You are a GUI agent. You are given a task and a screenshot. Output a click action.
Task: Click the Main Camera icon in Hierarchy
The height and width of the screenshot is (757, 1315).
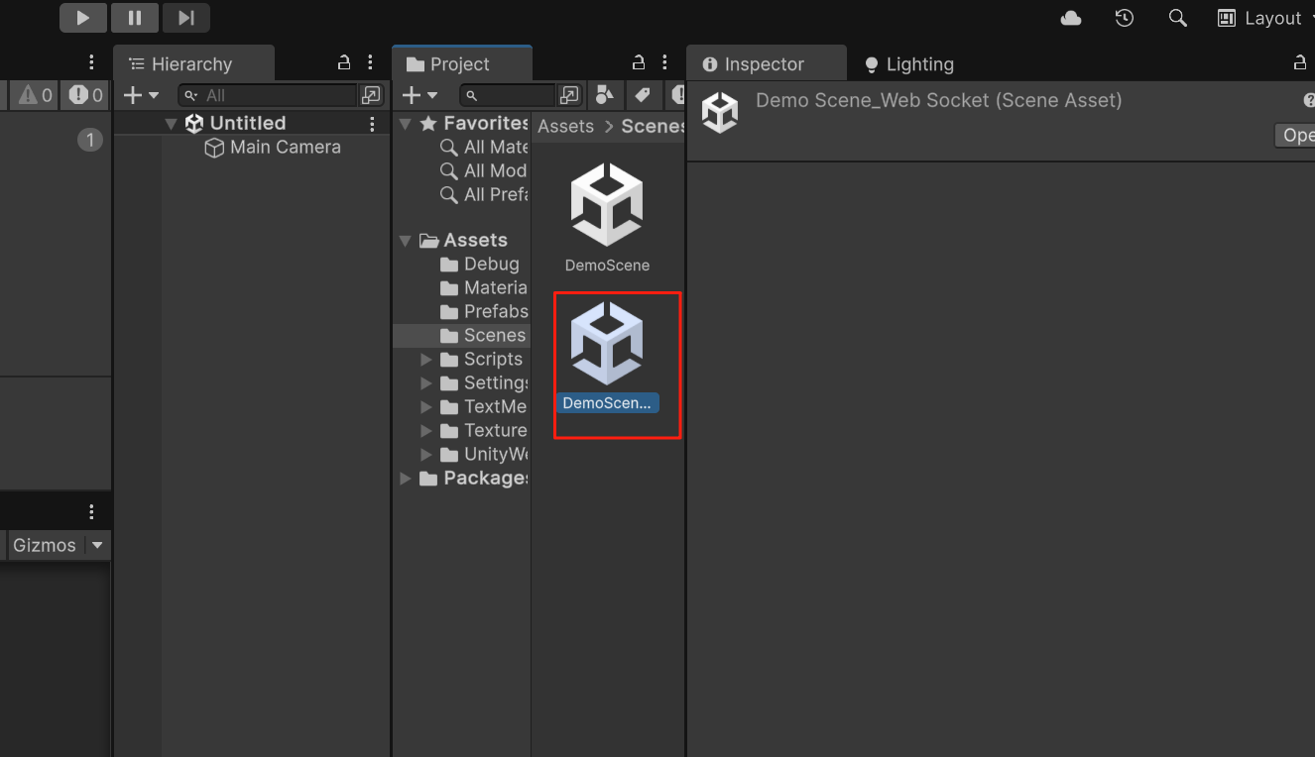[215, 147]
